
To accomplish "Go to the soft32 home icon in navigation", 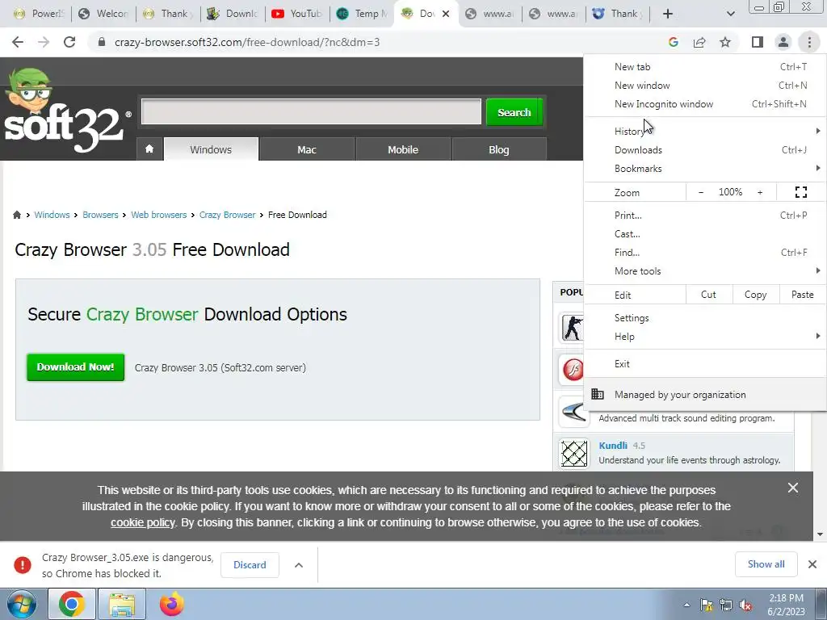I will [x=149, y=149].
